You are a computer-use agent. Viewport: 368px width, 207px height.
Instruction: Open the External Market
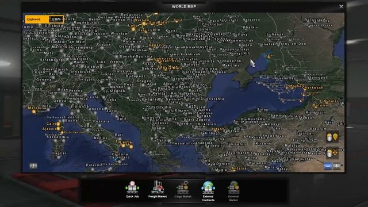(x=233, y=191)
